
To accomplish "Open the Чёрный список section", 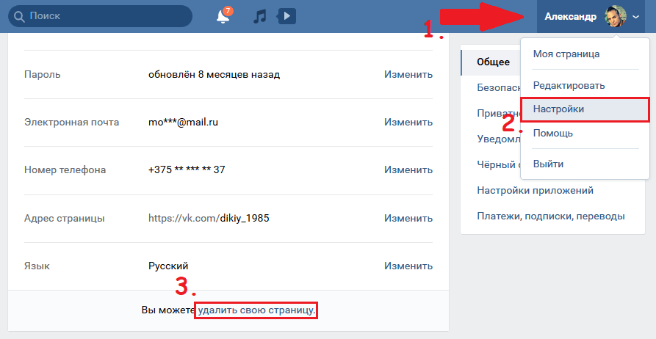I will click(x=499, y=164).
